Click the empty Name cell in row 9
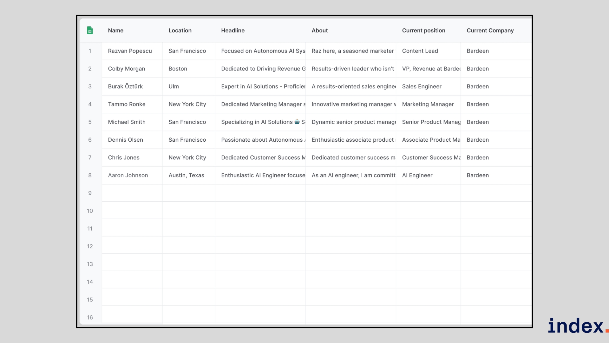The height and width of the screenshot is (343, 609). (132, 193)
